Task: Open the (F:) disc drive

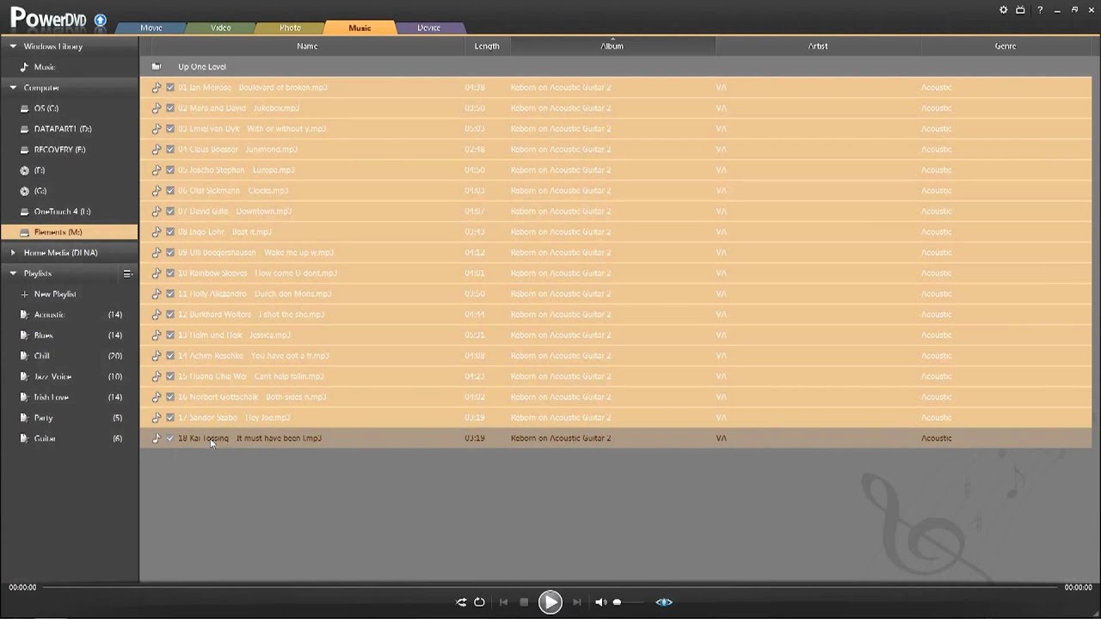Action: tap(40, 170)
